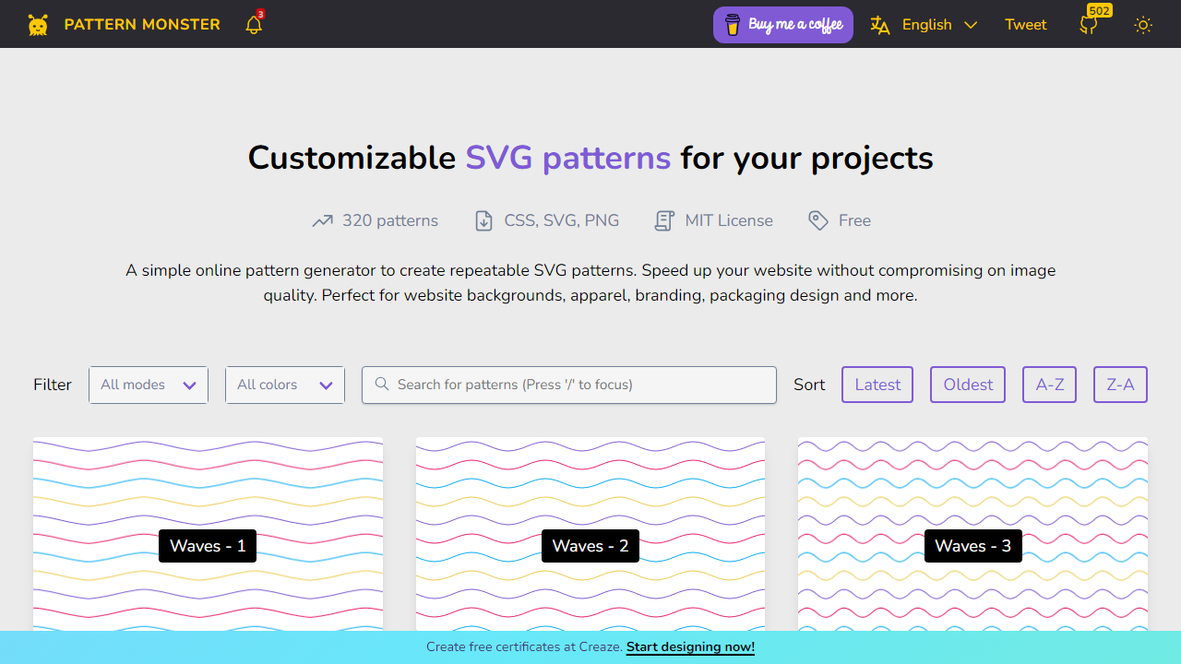The width and height of the screenshot is (1181, 664).
Task: Click the coffee cup icon
Action: pyautogui.click(x=733, y=25)
